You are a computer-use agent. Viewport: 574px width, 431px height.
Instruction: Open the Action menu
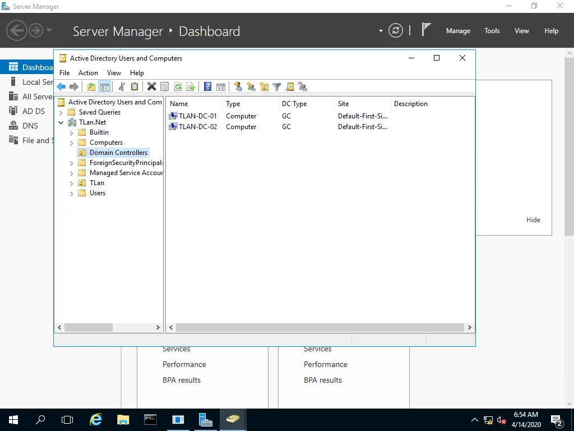88,73
